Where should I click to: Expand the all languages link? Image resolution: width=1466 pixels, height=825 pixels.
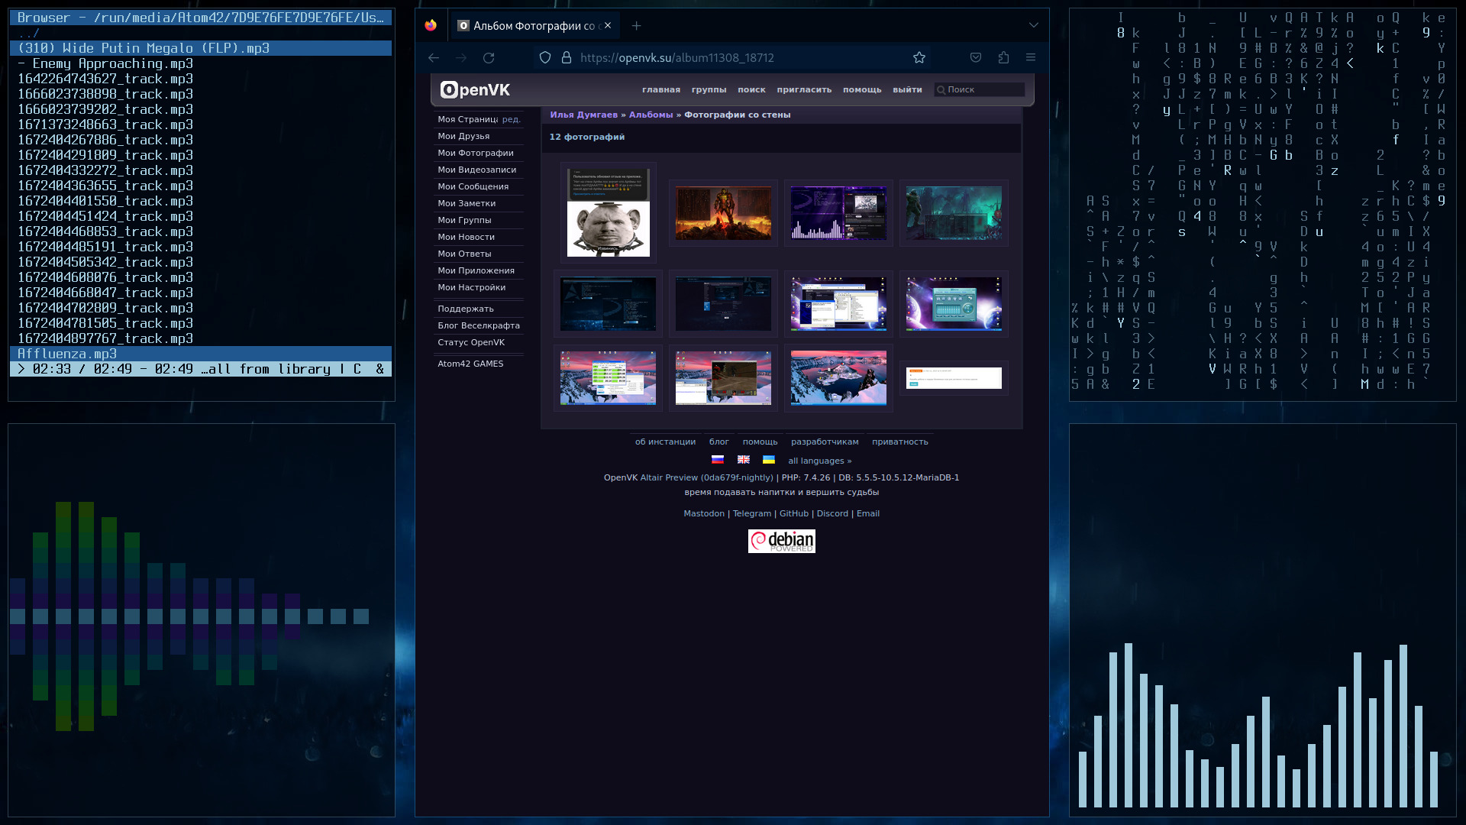[819, 461]
